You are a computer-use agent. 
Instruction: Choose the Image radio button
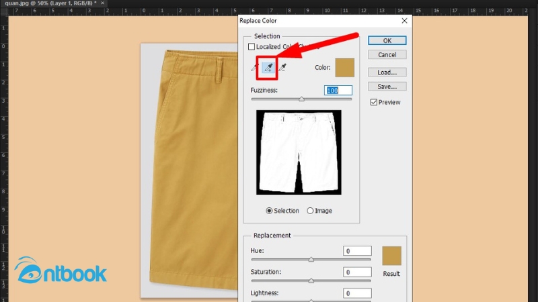[x=310, y=211]
